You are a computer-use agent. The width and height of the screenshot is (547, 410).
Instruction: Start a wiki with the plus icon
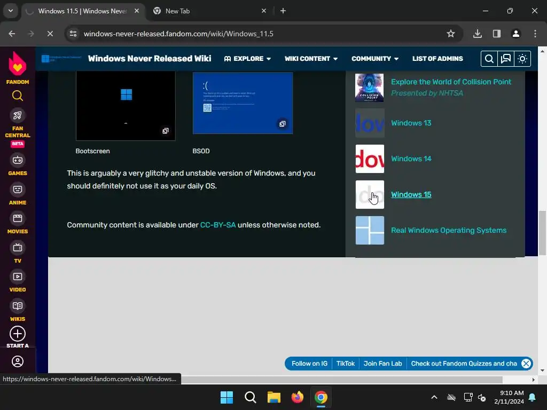pos(18,334)
